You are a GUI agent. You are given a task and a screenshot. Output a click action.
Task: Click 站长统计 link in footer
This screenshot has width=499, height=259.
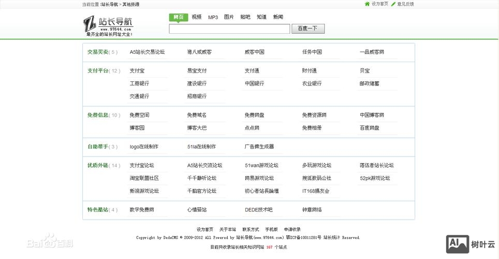click(332, 238)
